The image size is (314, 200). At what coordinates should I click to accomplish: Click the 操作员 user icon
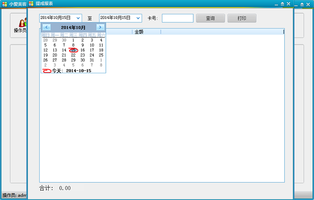click(23, 23)
